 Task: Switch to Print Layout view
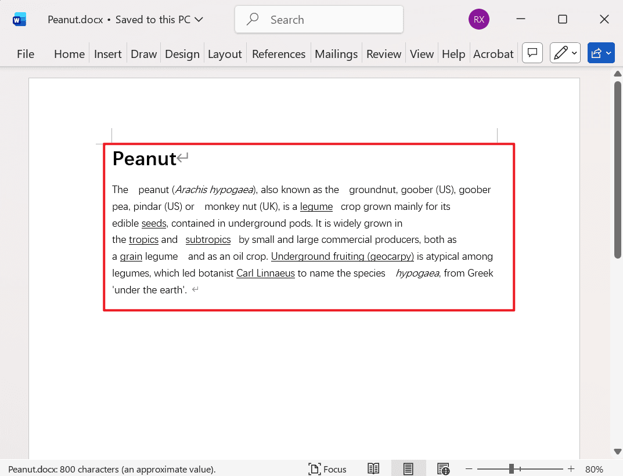408,469
